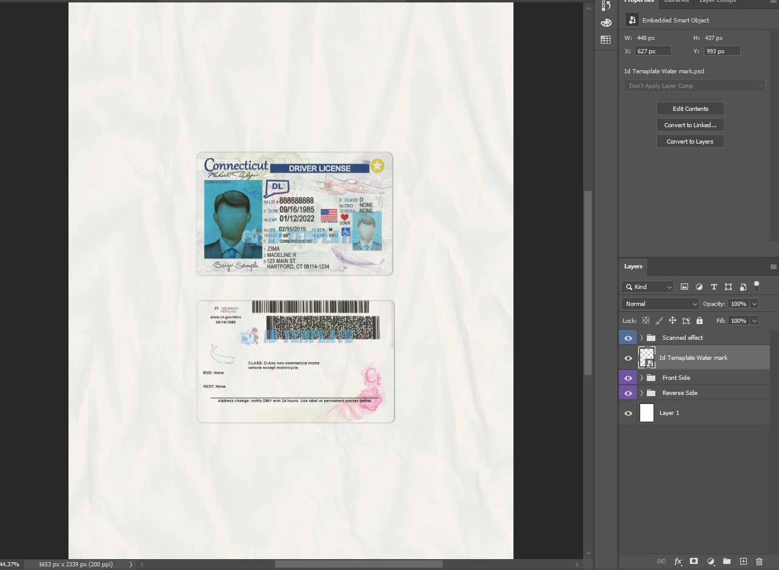Hide the Scanned effect group

(628, 338)
